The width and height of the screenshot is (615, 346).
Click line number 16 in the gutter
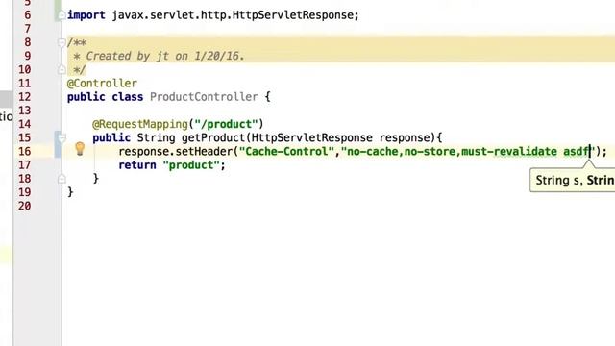[24, 152]
